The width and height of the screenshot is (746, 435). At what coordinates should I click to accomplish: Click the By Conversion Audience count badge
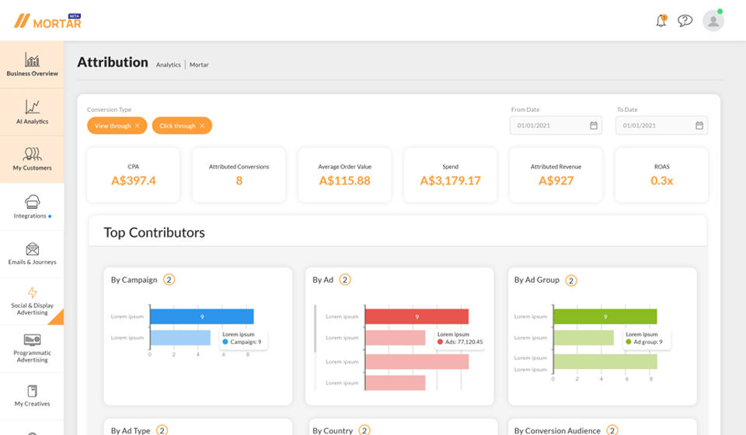click(x=612, y=430)
